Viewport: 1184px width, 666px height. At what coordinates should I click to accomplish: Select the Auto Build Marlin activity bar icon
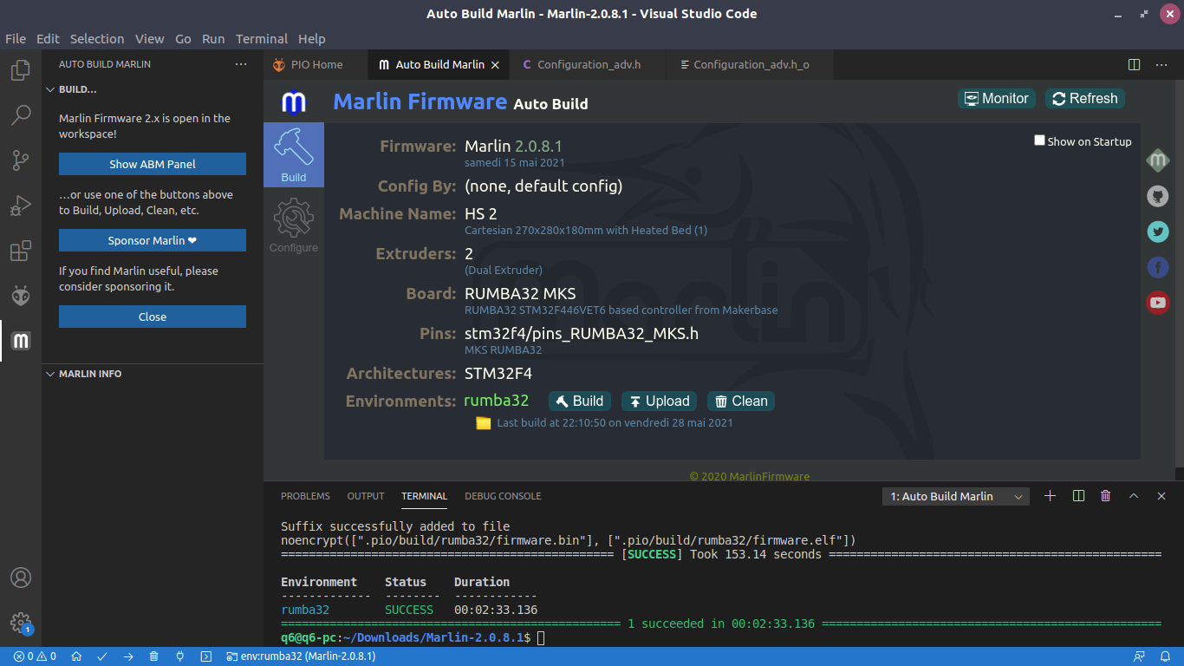(21, 341)
